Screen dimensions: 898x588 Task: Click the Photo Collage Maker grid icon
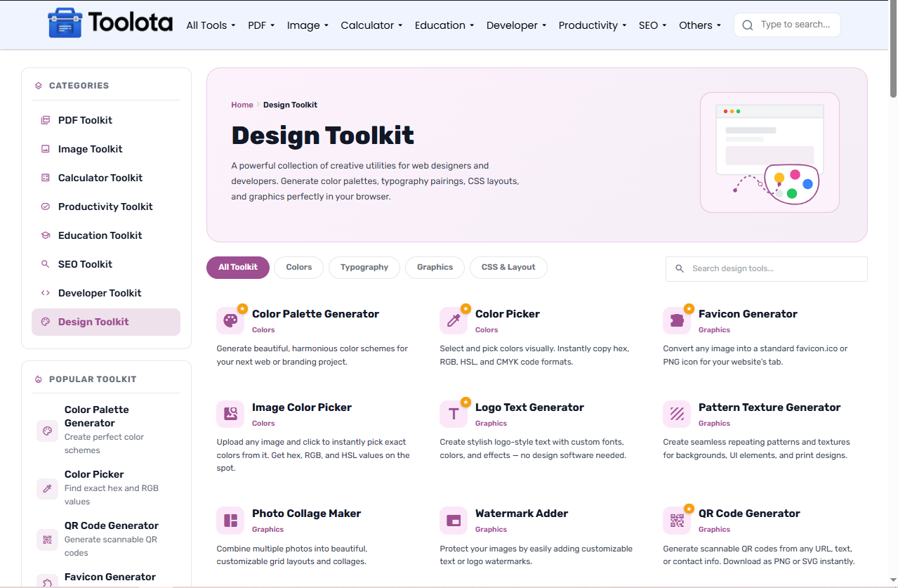[x=230, y=521]
